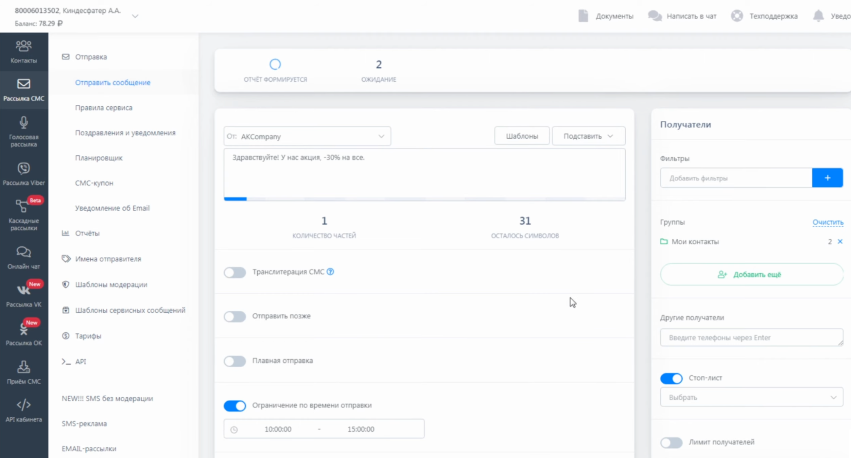Click the Шаблоны button
This screenshot has width=851, height=458.
[x=522, y=136]
